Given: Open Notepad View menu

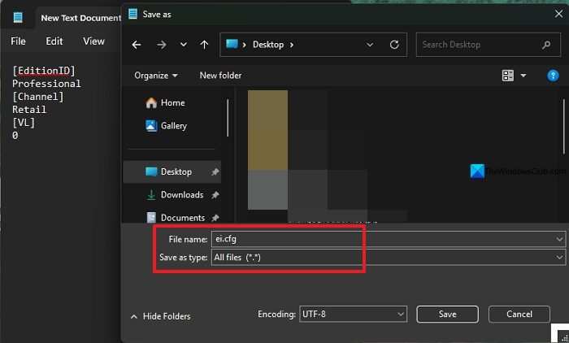Looking at the screenshot, I should coord(93,41).
